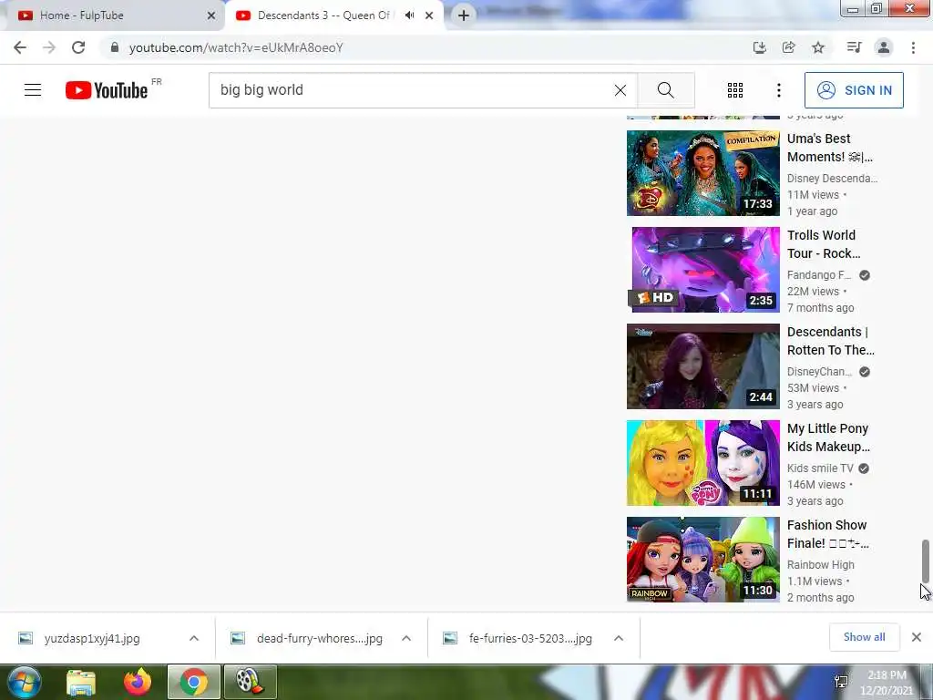Viewport: 933px width, 700px height.
Task: Click the padlock site info icon
Action: click(115, 47)
